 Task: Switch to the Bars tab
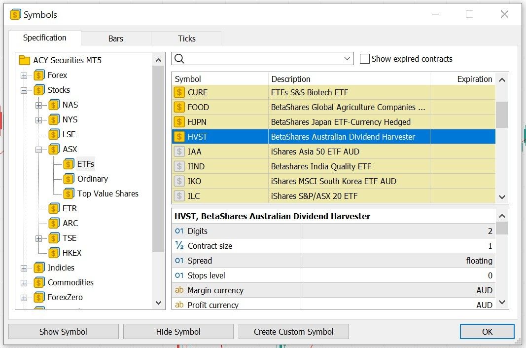point(116,39)
